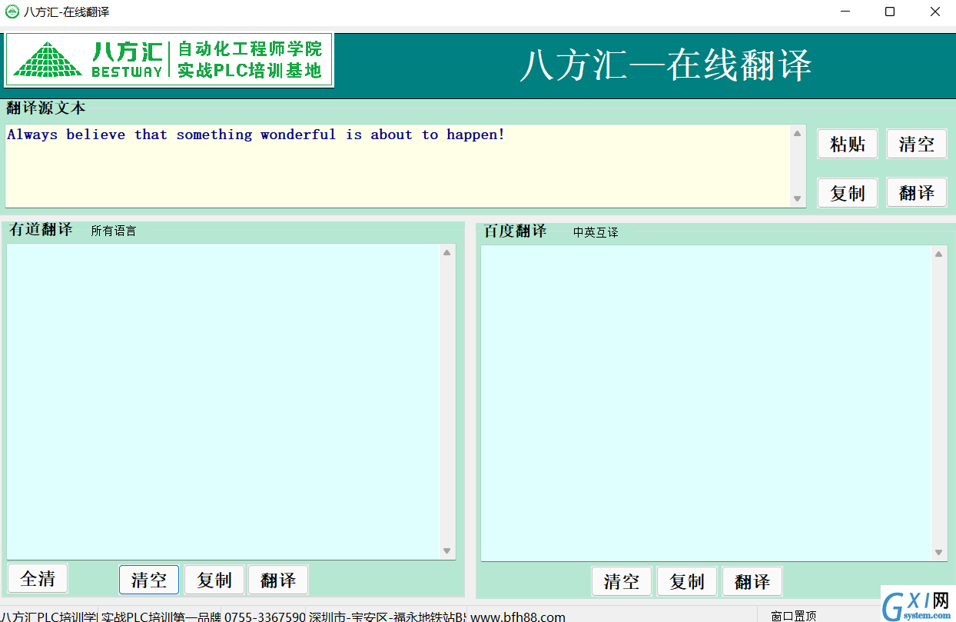This screenshot has height=622, width=956.
Task: Click the 有道翻译 panel title
Action: (41, 229)
